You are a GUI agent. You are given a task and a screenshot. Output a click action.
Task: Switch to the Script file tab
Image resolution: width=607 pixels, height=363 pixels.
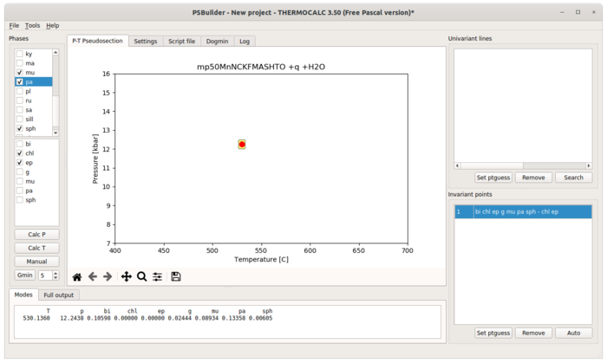click(x=181, y=41)
